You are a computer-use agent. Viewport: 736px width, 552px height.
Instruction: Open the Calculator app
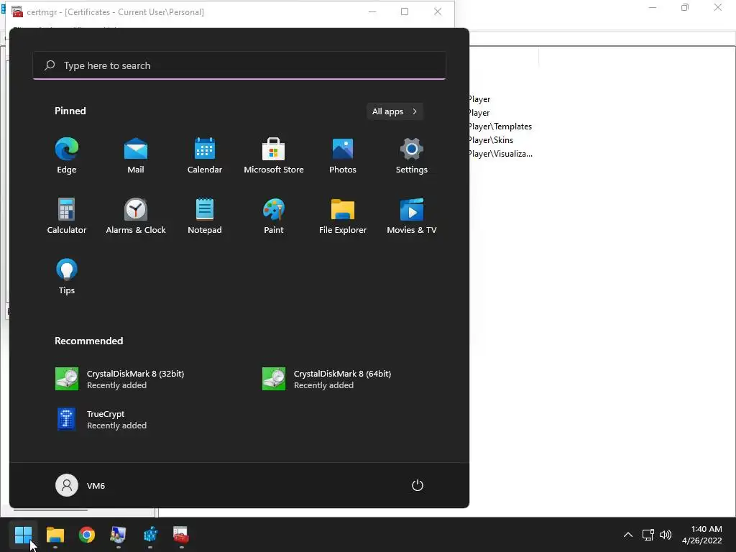tap(67, 216)
